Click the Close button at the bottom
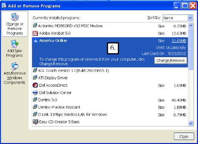This screenshot has height=144, width=198. 184,136
